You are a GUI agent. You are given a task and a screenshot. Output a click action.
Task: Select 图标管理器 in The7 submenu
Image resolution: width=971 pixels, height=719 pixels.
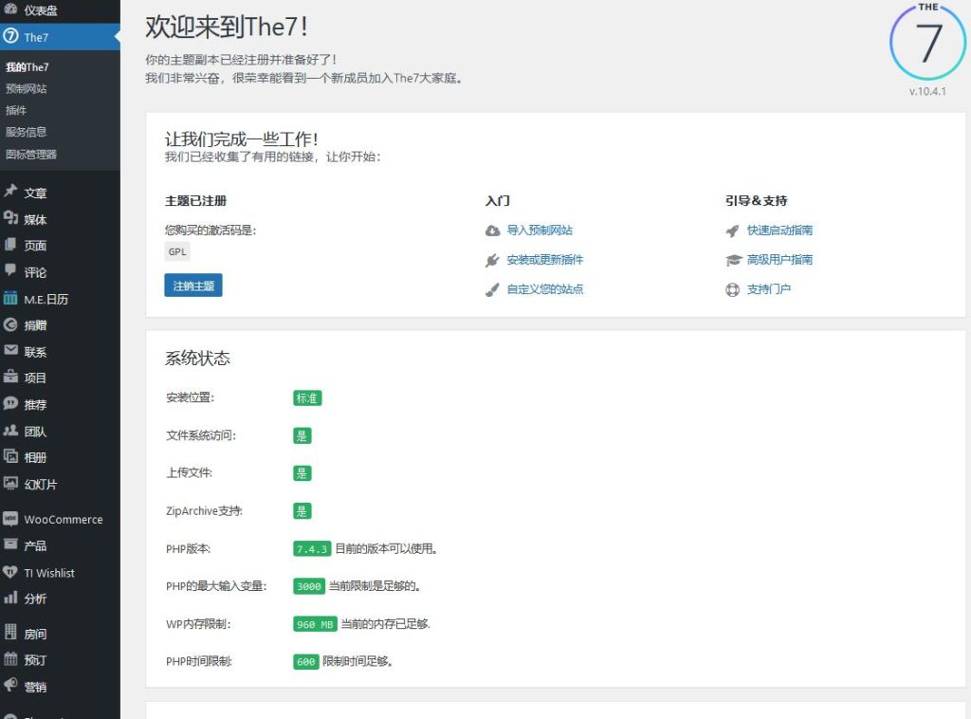[31, 154]
